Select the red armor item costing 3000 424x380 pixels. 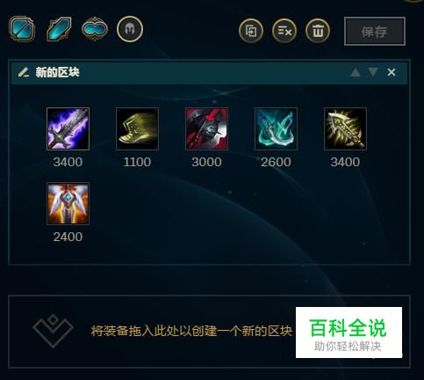coord(206,128)
